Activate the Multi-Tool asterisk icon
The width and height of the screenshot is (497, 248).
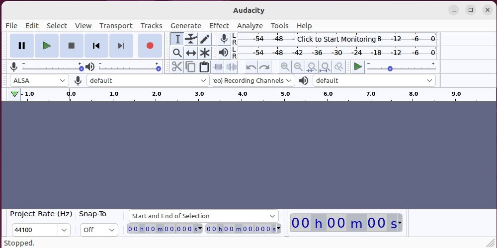(x=205, y=53)
